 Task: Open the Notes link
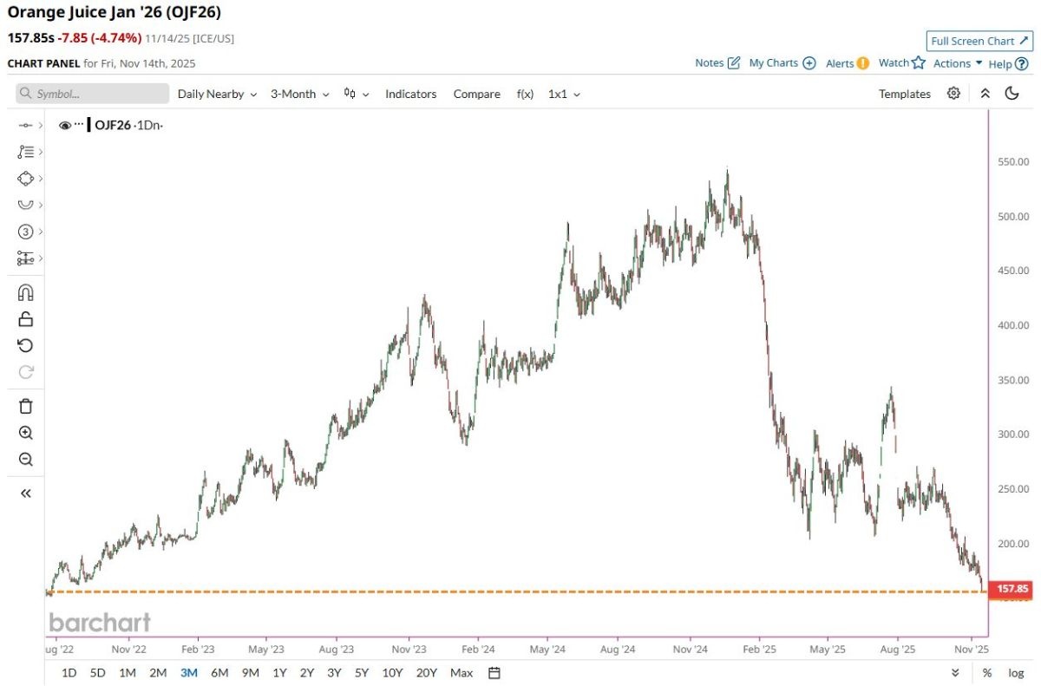pos(717,63)
